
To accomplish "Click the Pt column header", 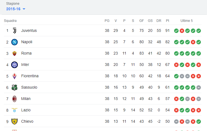I will 167,21.
